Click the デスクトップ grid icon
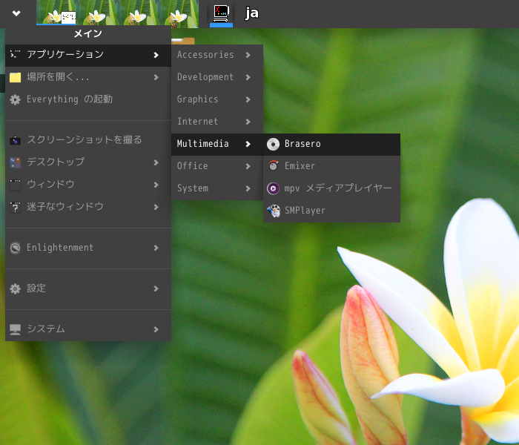This screenshot has height=445, width=519. click(16, 162)
